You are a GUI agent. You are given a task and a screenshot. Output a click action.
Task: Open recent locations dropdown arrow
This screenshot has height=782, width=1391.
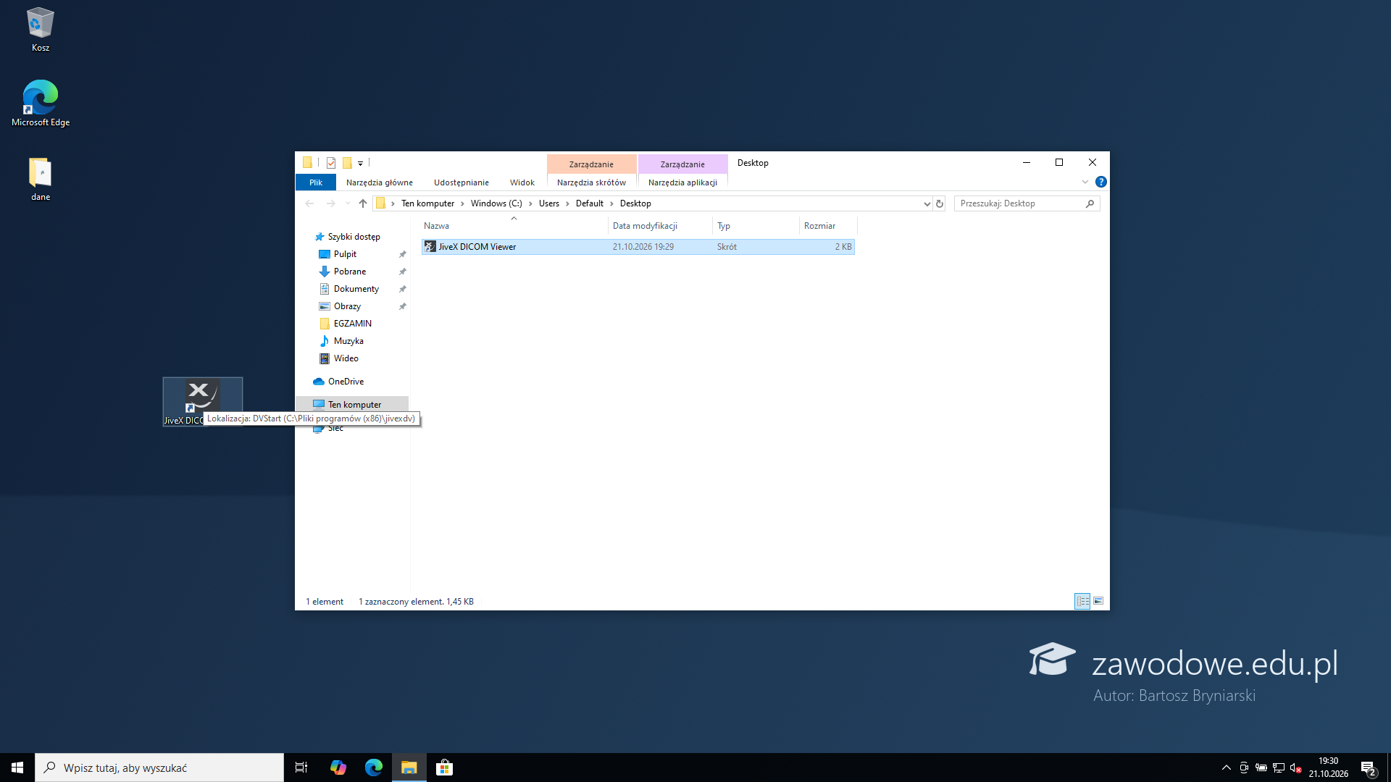(348, 203)
